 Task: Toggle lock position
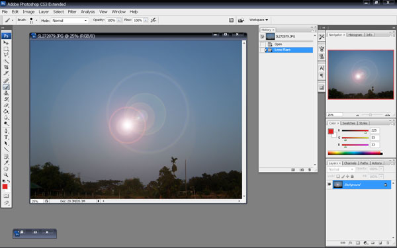[x=347, y=177]
